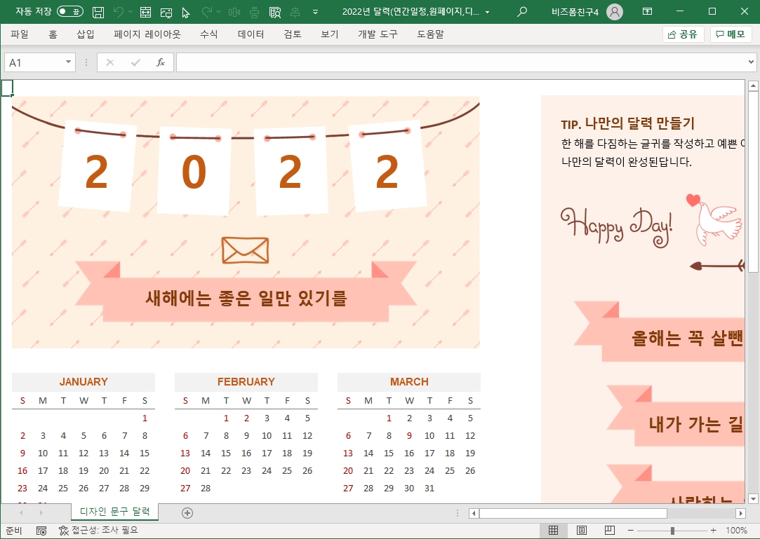Switch to the 데이터 ribbon tab
This screenshot has height=539, width=760.
coord(251,34)
